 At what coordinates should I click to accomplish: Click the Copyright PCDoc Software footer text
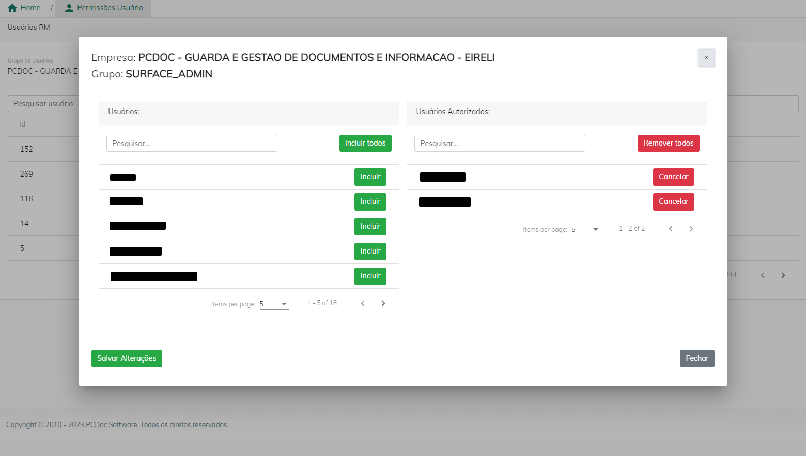pyautogui.click(x=117, y=425)
